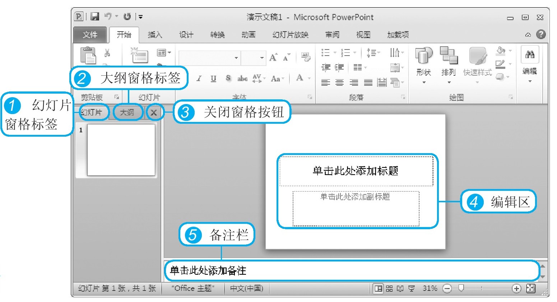
Task: Open the Columns dropdown
Action: pos(360,67)
